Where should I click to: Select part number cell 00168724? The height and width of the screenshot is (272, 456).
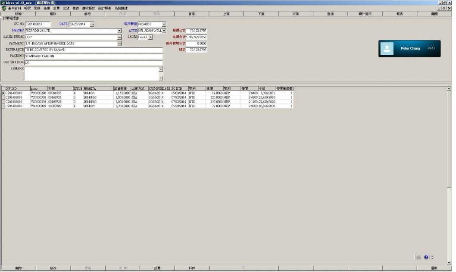point(60,97)
